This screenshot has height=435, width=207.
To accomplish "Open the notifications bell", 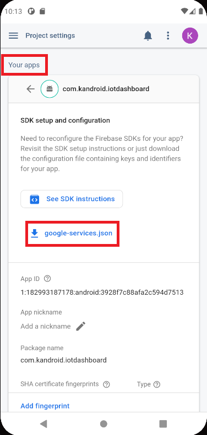I will click(x=148, y=35).
